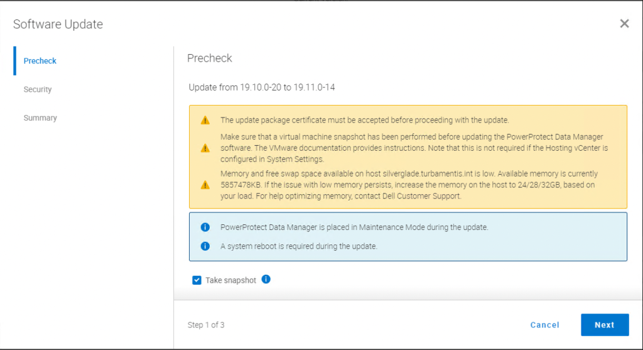This screenshot has width=643, height=350.
Task: Click the low memory warning message text
Action: tap(408, 185)
